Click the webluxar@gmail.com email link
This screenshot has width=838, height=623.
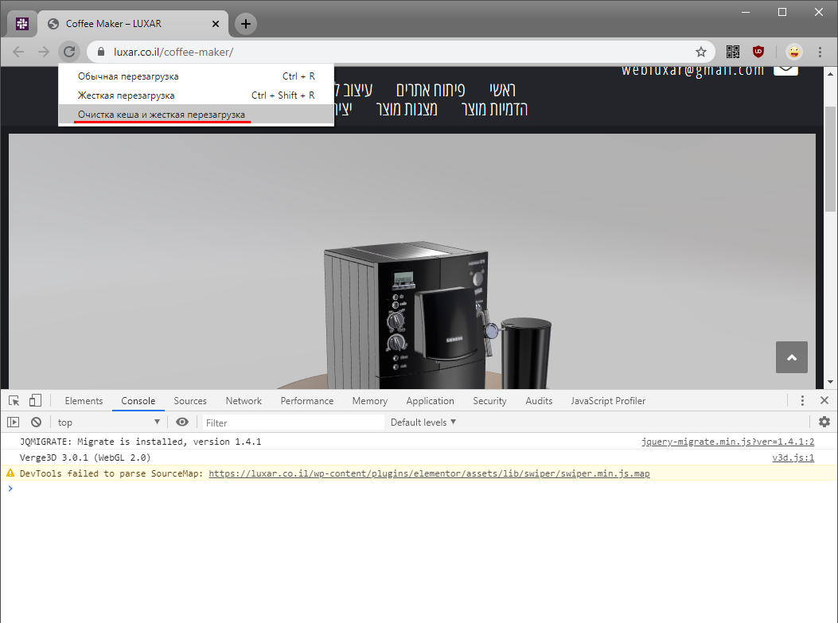point(692,71)
